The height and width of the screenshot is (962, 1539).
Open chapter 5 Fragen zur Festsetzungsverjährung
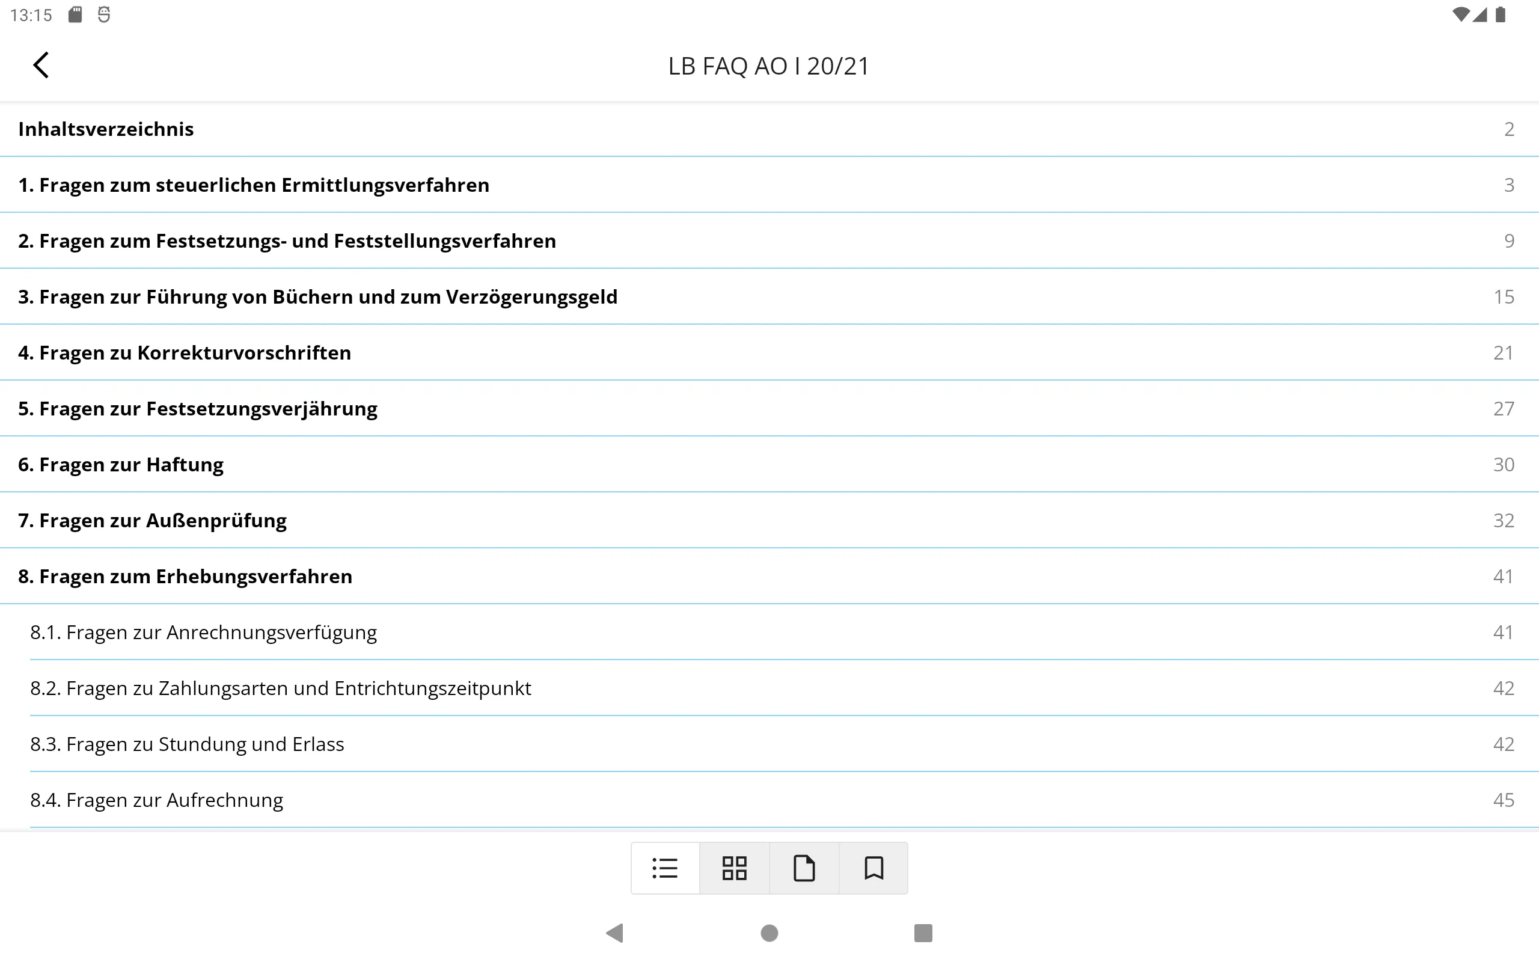pos(769,408)
